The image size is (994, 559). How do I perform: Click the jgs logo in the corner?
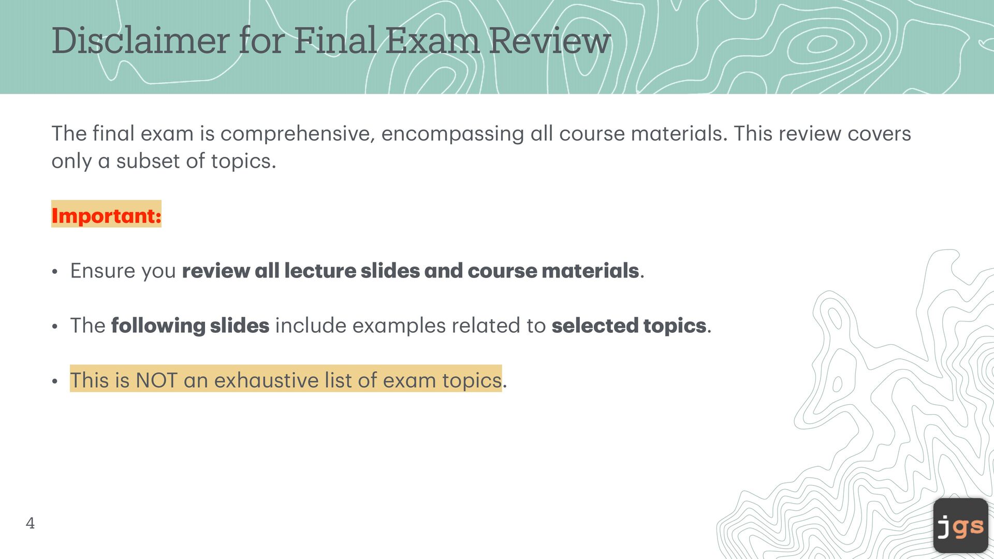pyautogui.click(x=960, y=526)
